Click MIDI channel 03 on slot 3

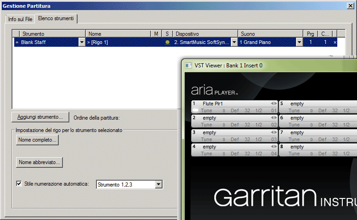tap(274, 139)
